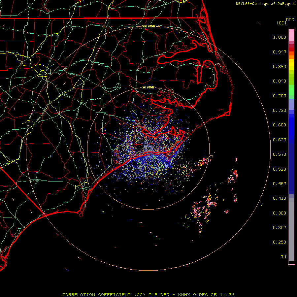Click the [CC] unit label

(281, 23)
